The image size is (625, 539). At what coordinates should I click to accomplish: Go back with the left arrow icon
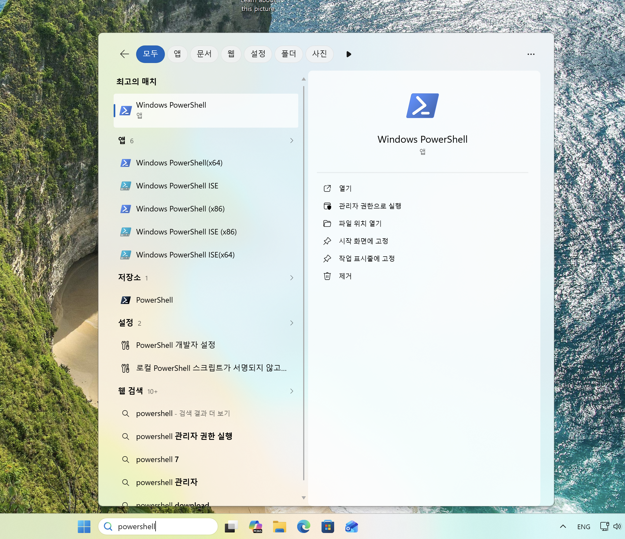[124, 54]
